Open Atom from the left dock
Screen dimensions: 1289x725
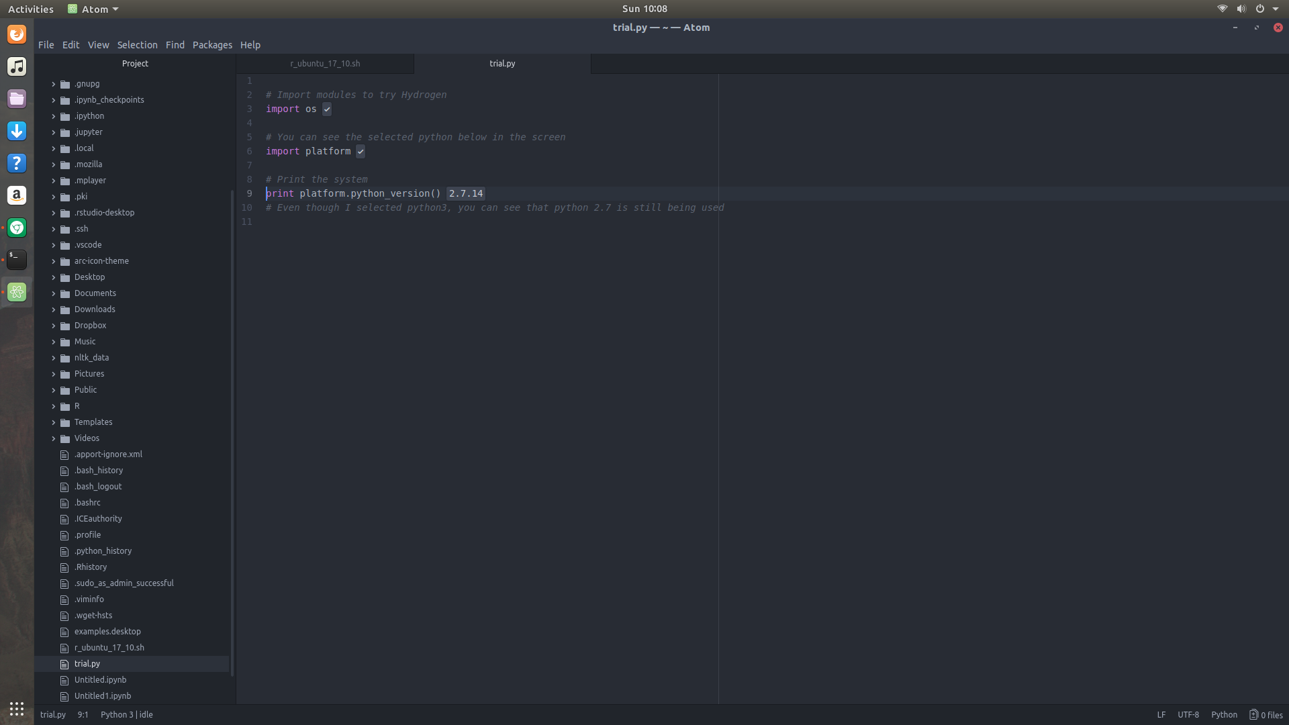pos(17,292)
